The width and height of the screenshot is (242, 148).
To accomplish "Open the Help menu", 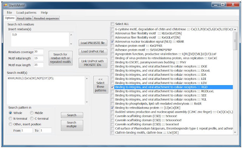I will [44, 12].
